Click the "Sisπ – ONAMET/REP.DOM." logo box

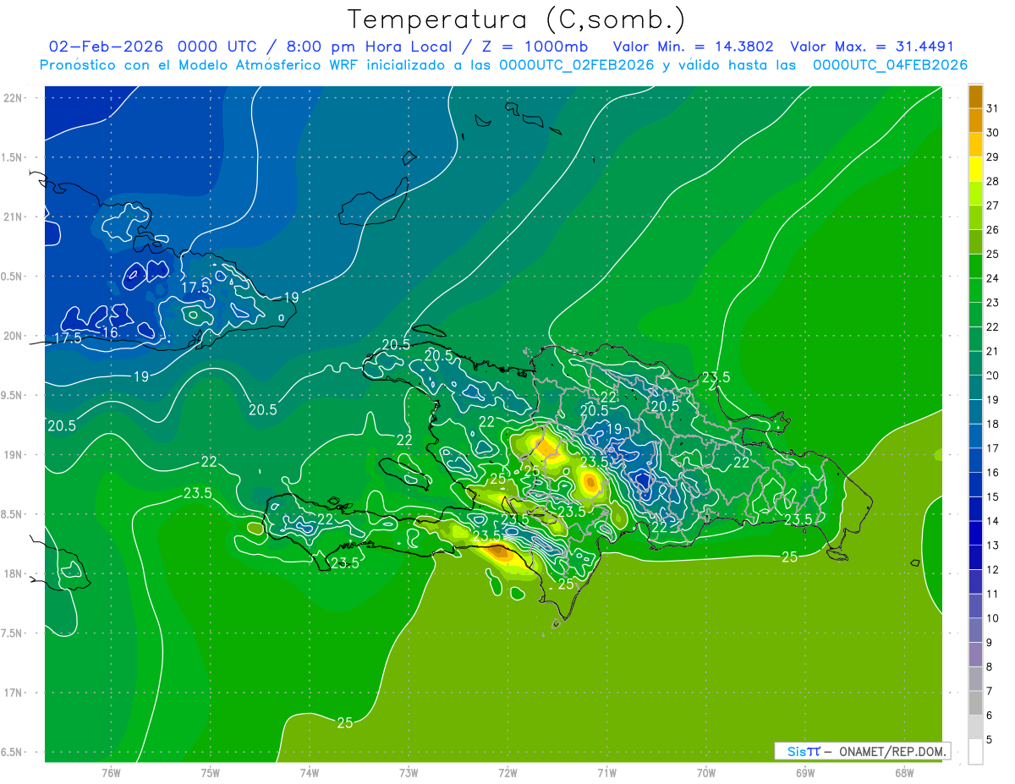(x=862, y=751)
